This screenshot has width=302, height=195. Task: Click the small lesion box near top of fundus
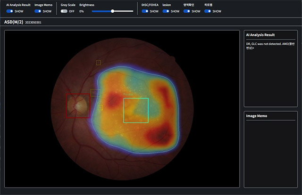[98, 62]
